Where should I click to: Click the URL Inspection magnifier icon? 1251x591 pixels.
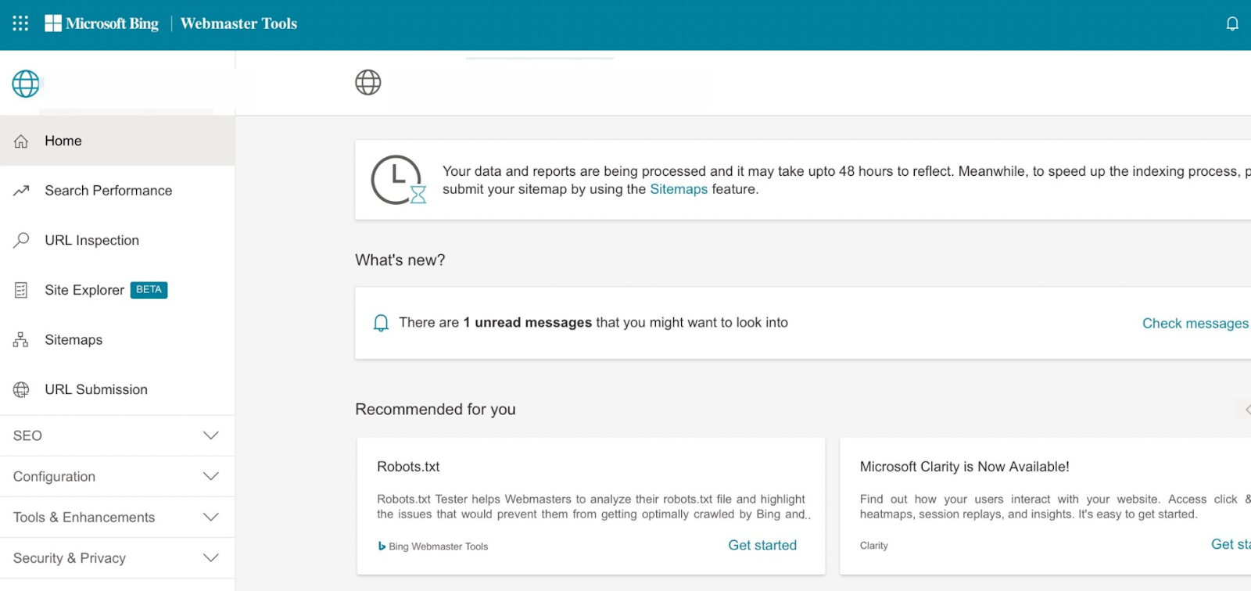(x=21, y=240)
